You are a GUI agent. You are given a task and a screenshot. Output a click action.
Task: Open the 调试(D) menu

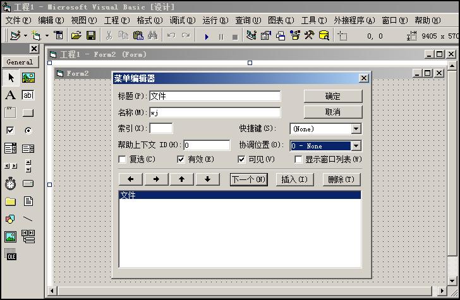coord(183,20)
